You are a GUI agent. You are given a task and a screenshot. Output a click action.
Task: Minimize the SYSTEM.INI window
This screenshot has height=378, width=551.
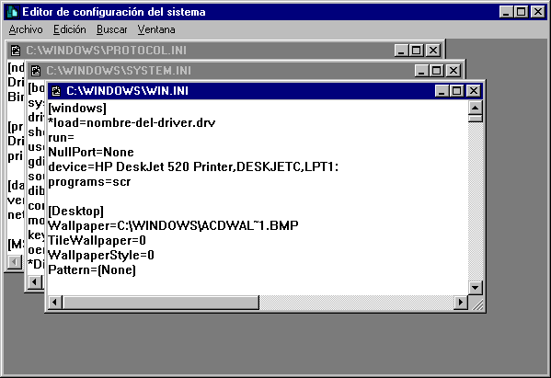421,71
